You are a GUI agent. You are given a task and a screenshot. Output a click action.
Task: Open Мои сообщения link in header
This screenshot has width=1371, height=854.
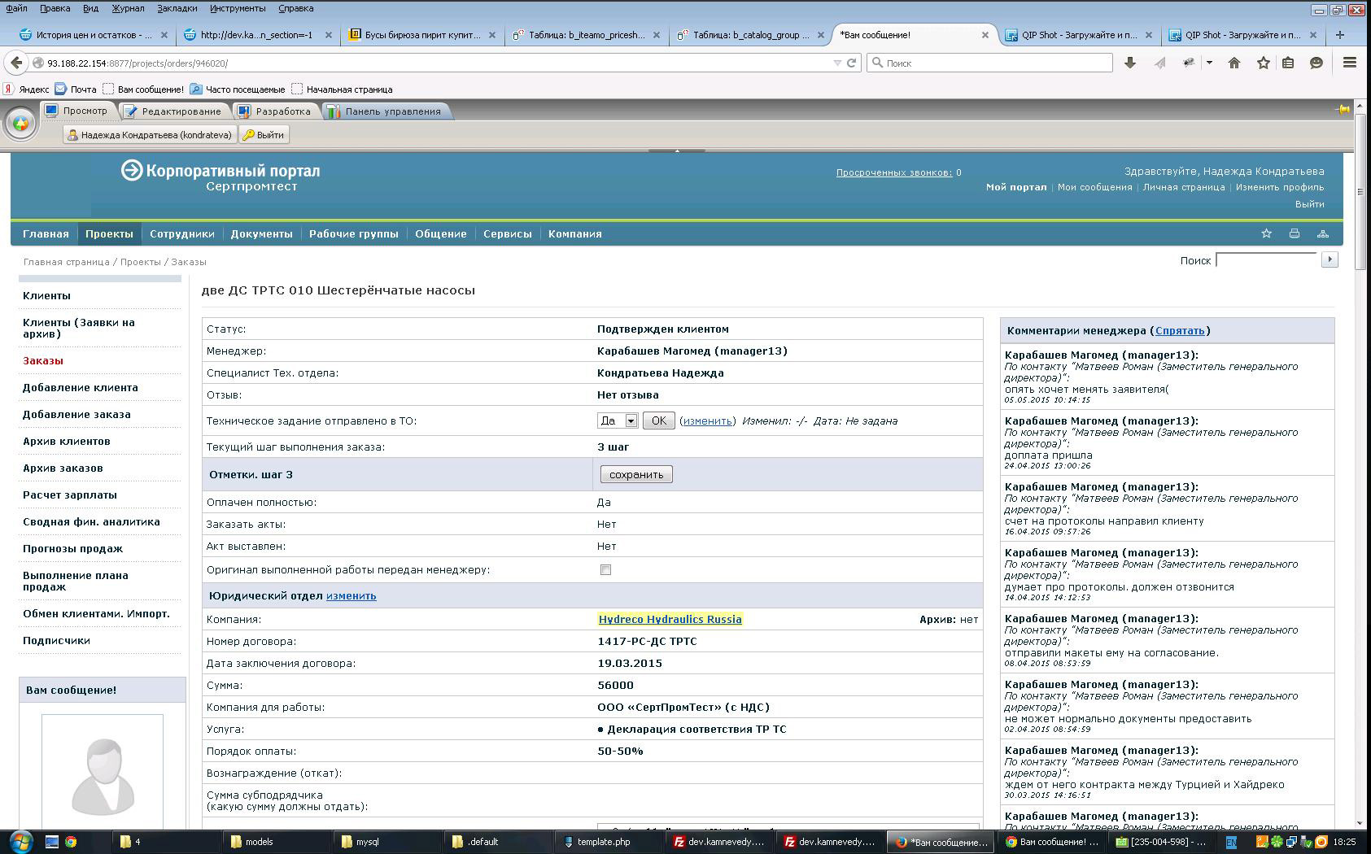point(1094,187)
